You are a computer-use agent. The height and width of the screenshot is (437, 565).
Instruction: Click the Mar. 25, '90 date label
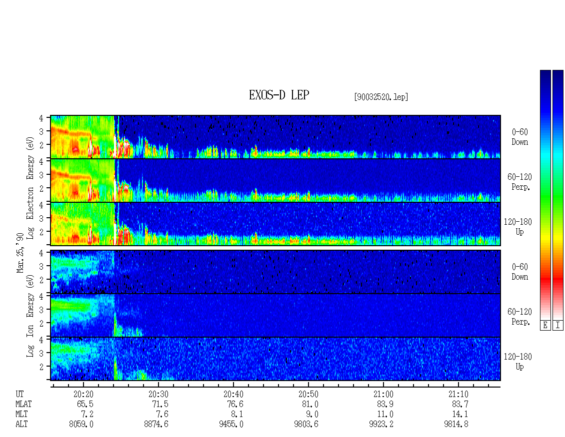[x=20, y=253]
